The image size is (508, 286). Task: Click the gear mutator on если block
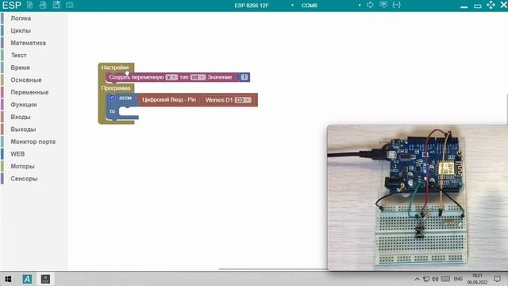[112, 98]
